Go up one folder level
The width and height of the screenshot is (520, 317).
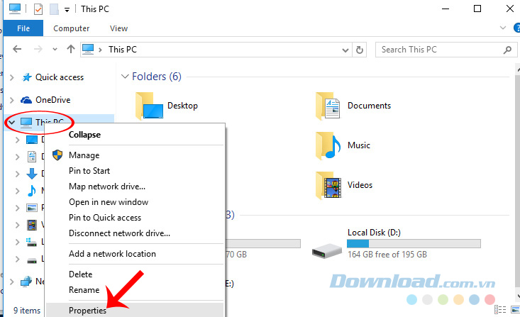(x=71, y=50)
